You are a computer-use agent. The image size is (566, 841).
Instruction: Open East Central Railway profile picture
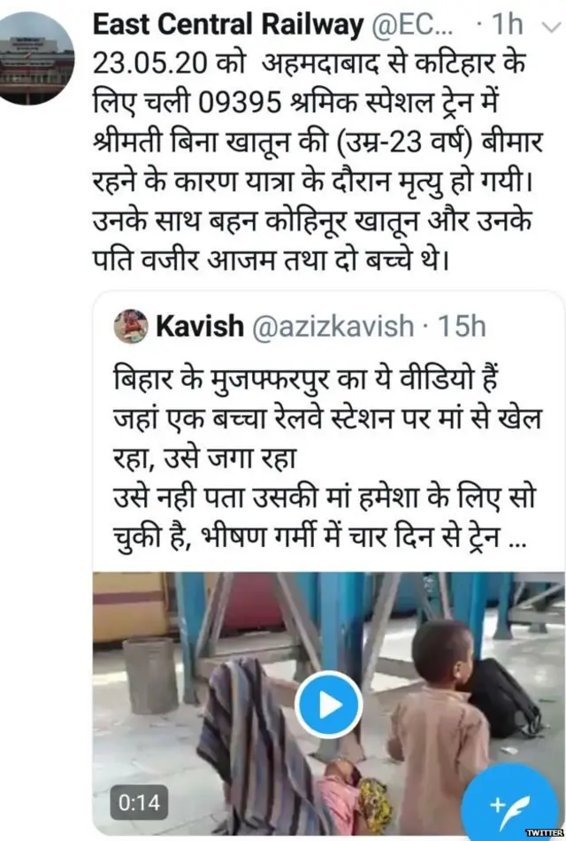coord(35,58)
